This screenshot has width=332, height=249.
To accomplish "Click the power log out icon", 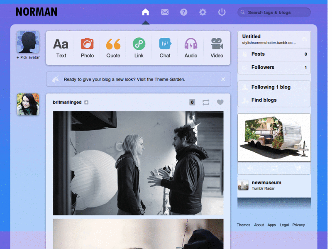I will (x=222, y=12).
